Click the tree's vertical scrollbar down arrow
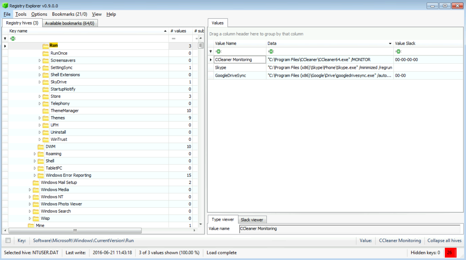The width and height of the screenshot is (466, 260). [201, 224]
